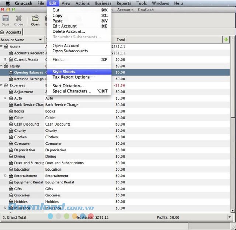Viewport: 236px width, 230px height.
Task: Click the Close toolbar icon
Action: click(18, 20)
